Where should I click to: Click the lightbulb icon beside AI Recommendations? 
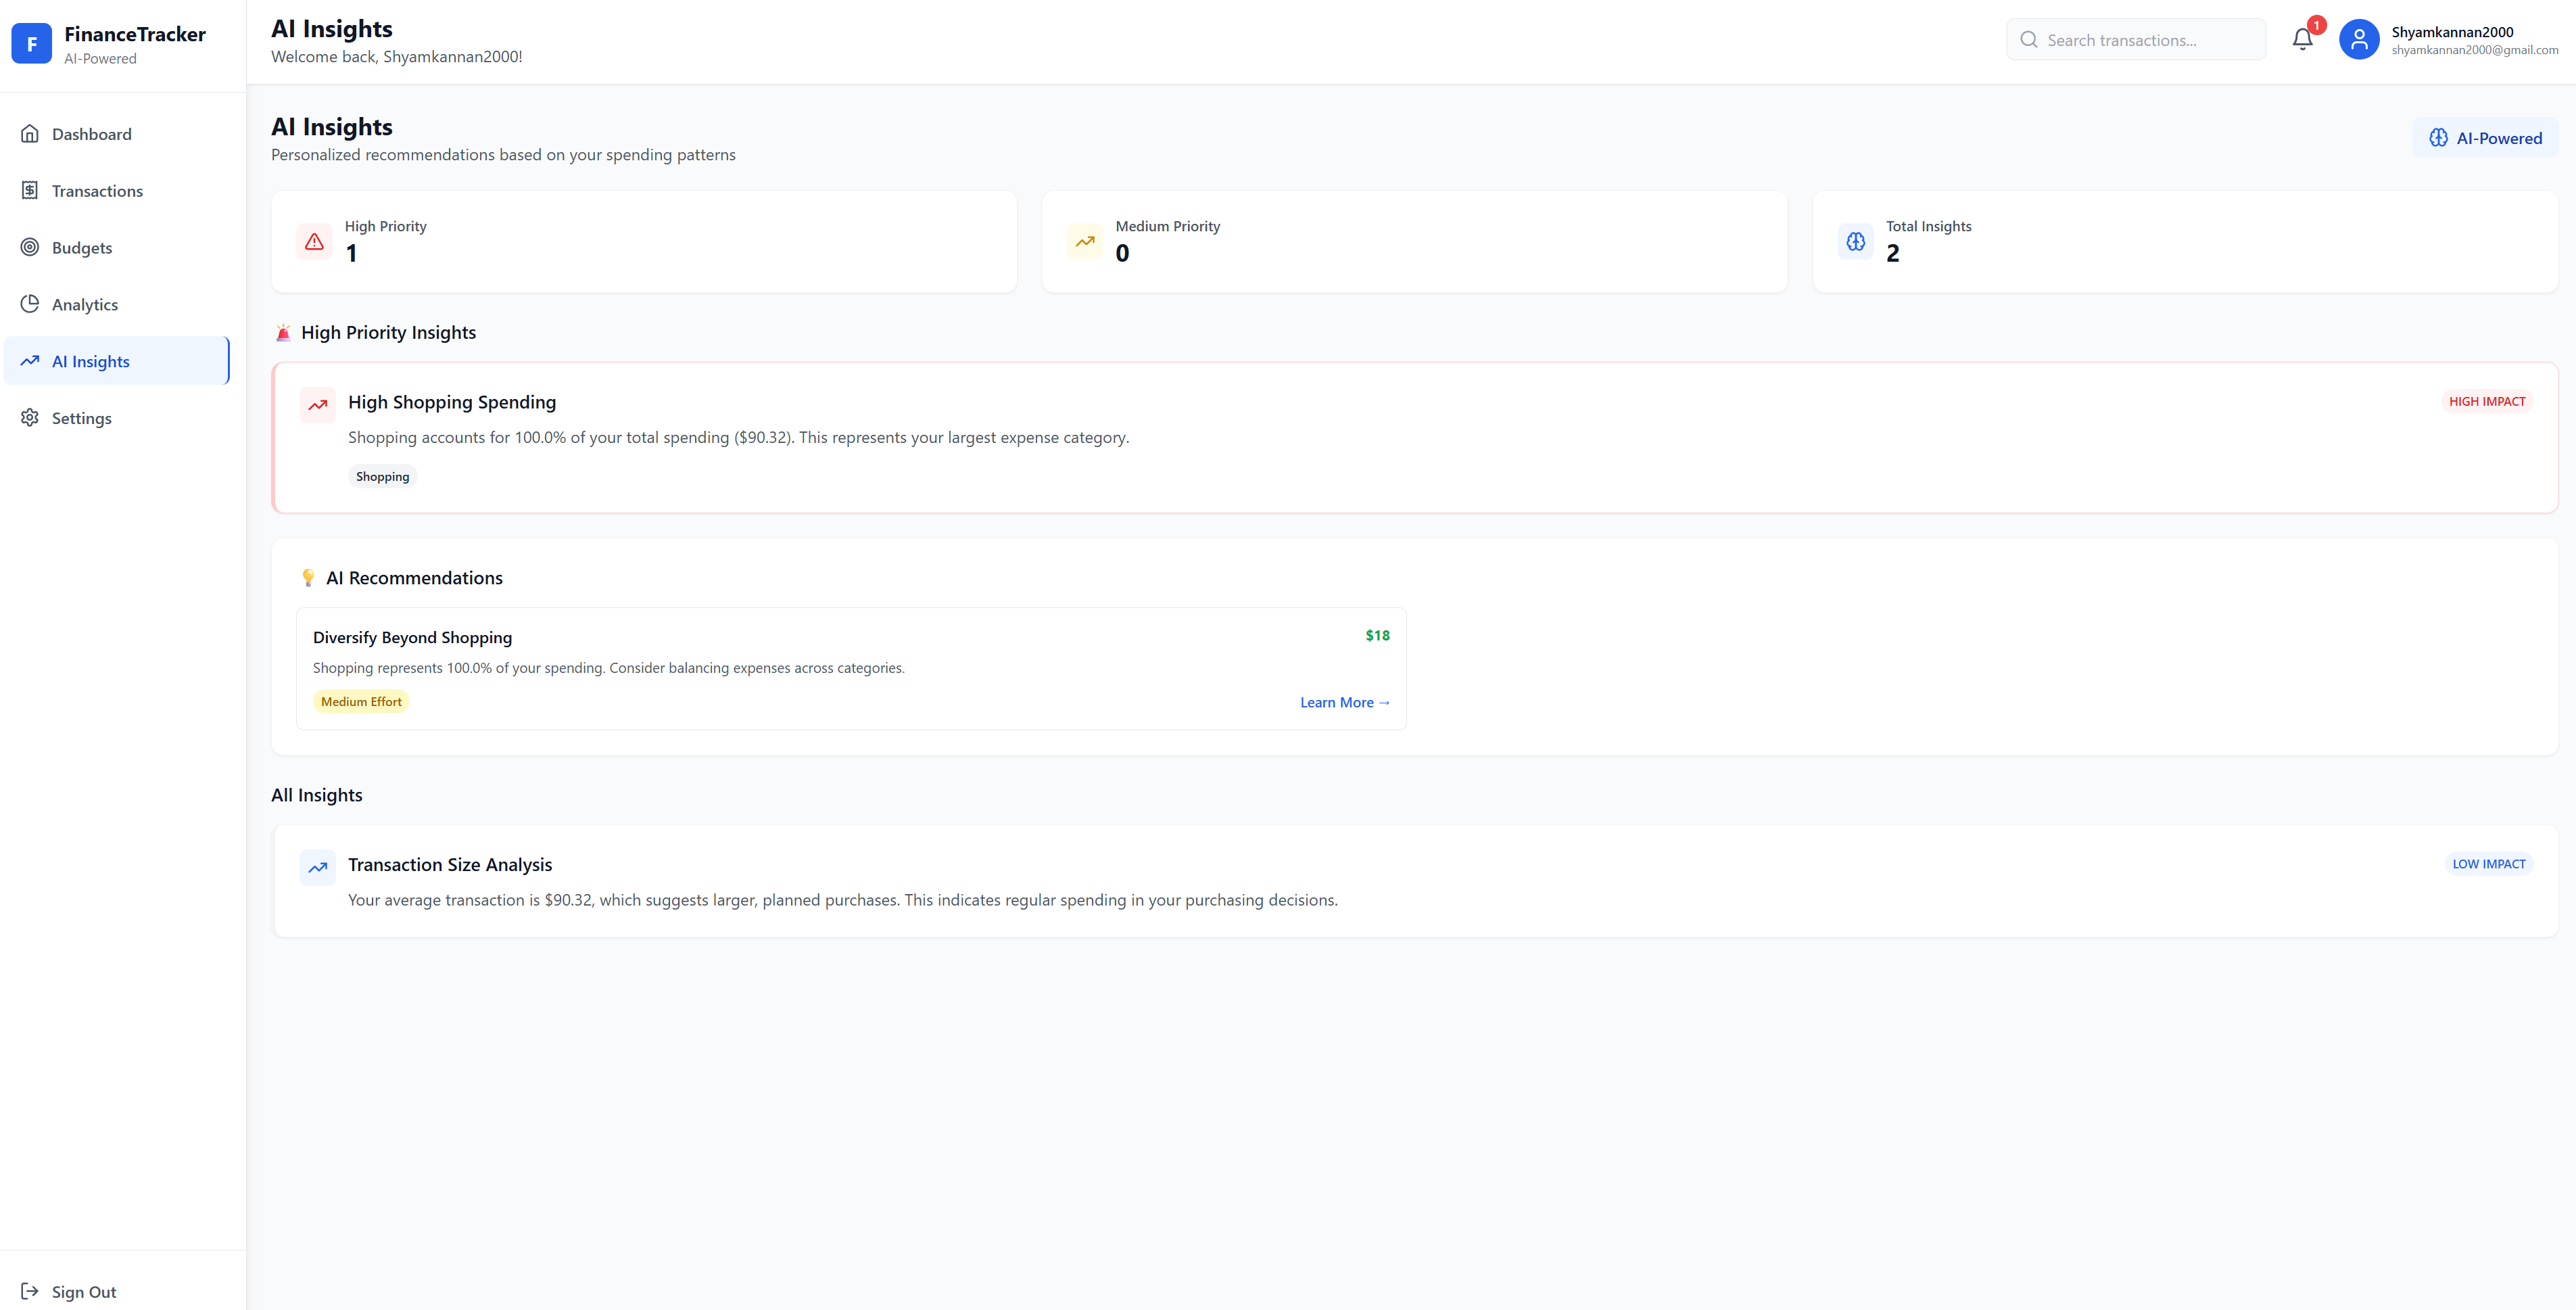point(308,578)
